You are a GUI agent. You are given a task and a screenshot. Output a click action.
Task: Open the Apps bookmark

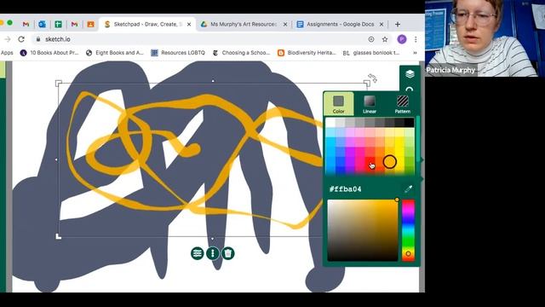click(7, 53)
